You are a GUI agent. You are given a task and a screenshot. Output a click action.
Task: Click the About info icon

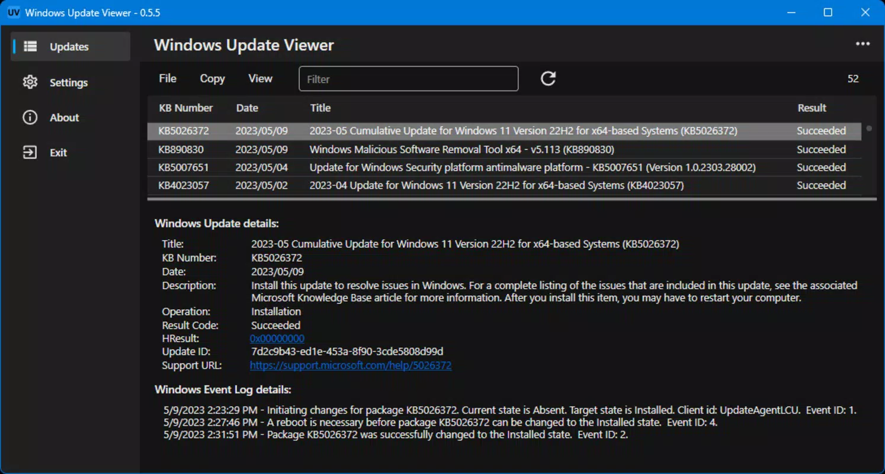pyautogui.click(x=30, y=117)
